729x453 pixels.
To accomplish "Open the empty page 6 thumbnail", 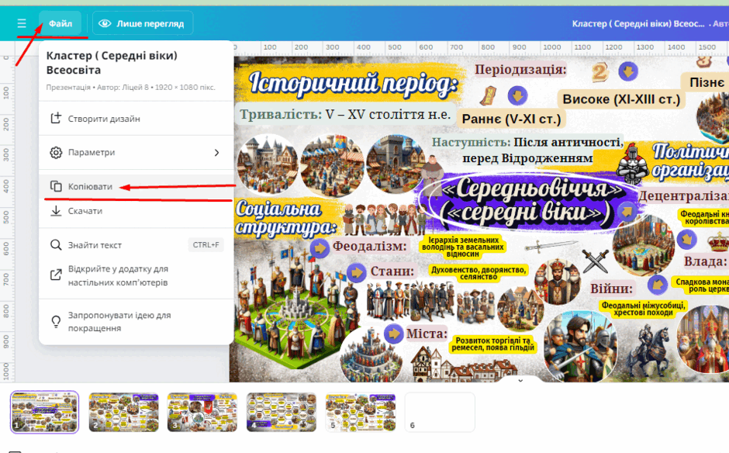I will coord(440,412).
